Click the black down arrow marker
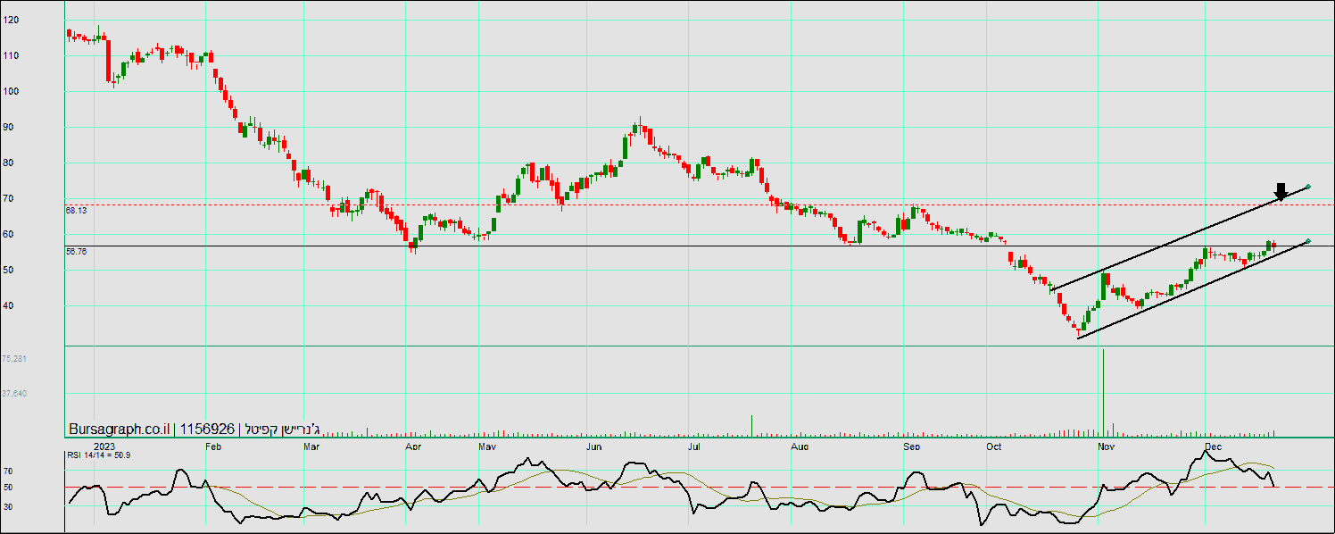 click(x=1281, y=191)
